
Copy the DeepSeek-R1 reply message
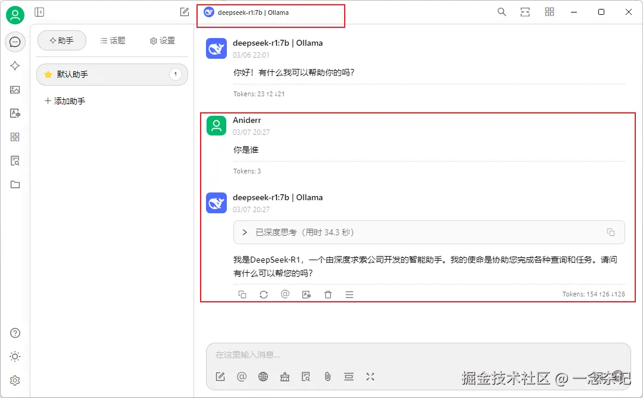tap(242, 295)
